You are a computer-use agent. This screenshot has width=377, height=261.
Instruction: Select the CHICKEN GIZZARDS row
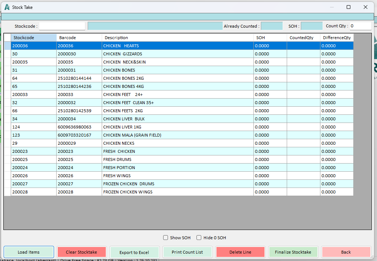(x=122, y=54)
